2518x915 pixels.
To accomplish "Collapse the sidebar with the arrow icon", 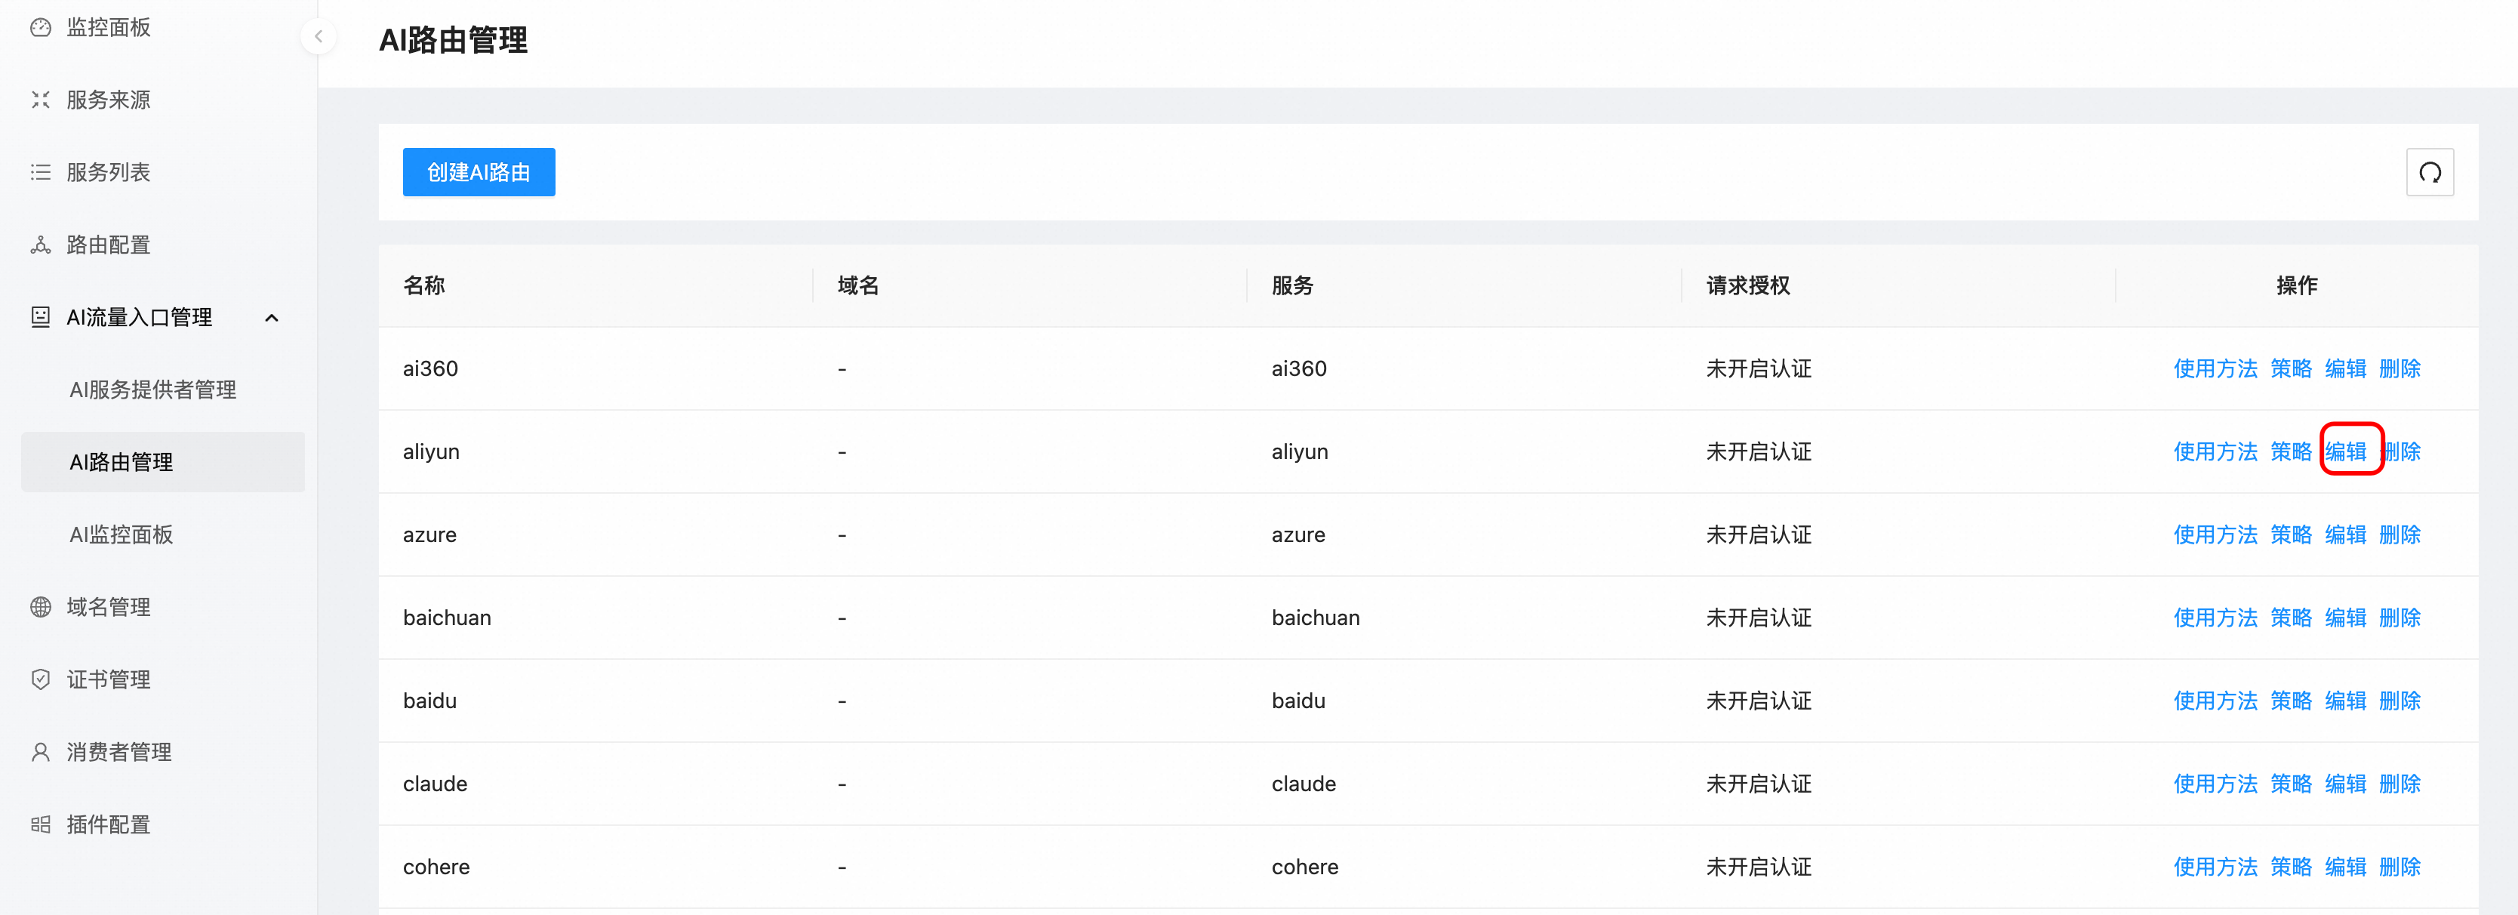I will [x=318, y=37].
